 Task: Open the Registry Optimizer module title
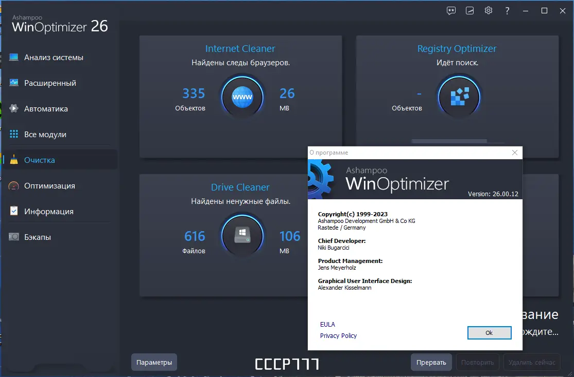457,49
